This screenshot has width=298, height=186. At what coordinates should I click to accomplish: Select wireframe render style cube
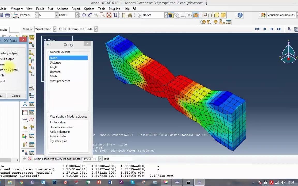click(x=204, y=15)
